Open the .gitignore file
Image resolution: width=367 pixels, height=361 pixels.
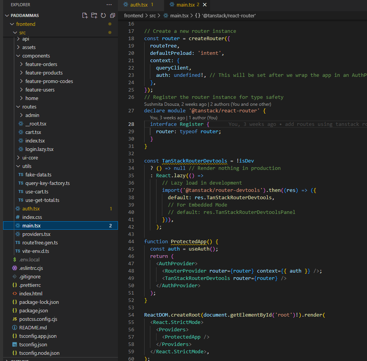click(x=30, y=276)
